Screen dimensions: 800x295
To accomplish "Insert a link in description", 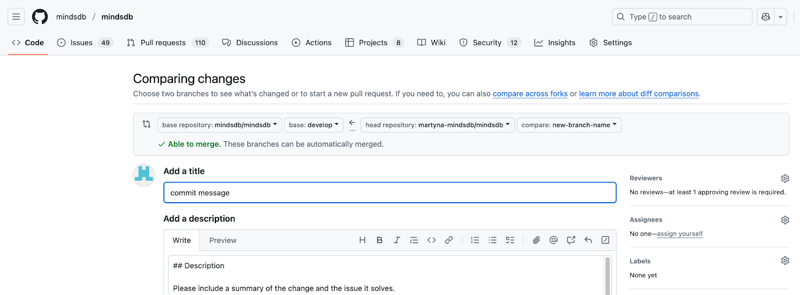I will click(449, 240).
